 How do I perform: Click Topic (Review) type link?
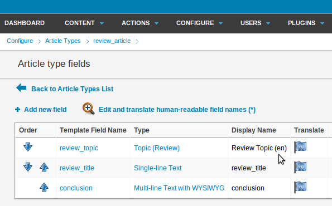(157, 148)
